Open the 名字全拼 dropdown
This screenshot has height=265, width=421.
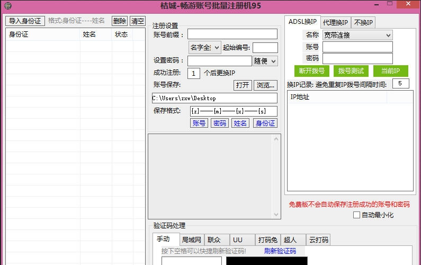point(204,48)
